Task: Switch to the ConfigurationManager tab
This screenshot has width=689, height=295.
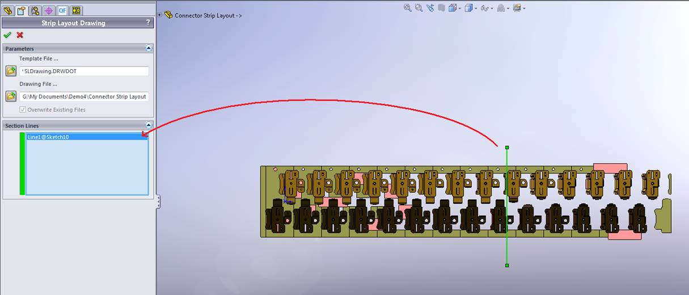Action: click(35, 10)
